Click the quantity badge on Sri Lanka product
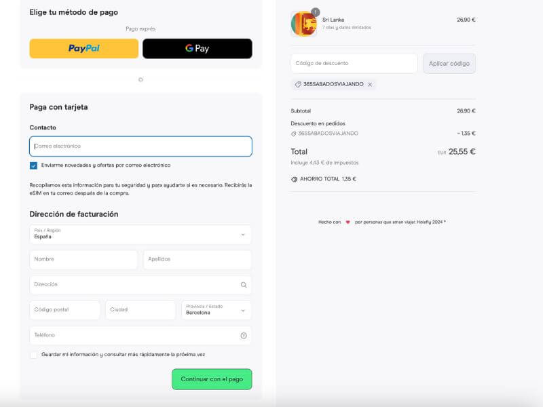This screenshot has width=543, height=407. coord(315,12)
